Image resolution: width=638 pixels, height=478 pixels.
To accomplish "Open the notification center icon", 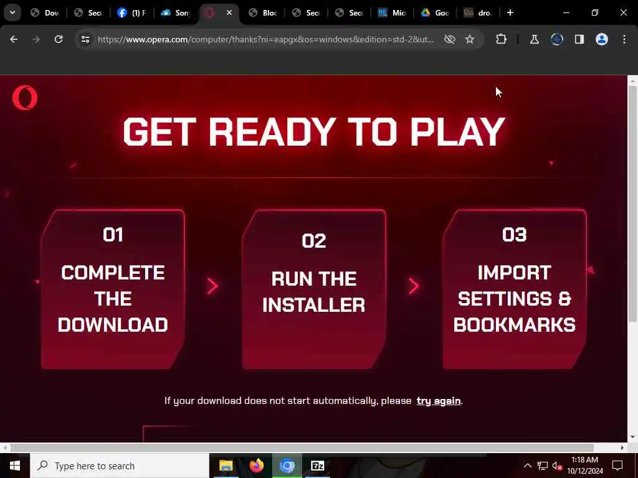I will (x=617, y=466).
